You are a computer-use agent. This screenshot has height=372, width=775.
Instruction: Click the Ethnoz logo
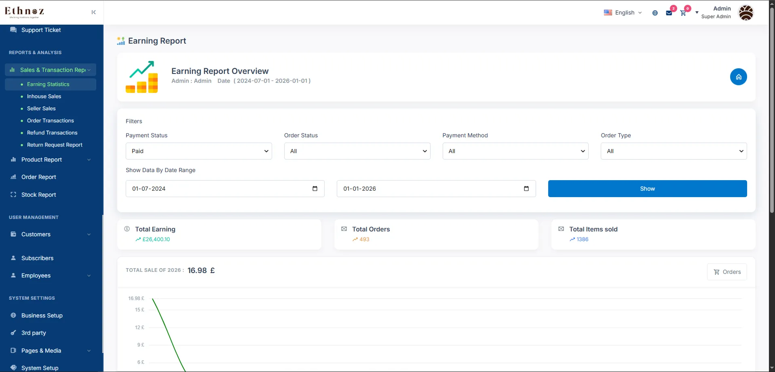pos(24,12)
